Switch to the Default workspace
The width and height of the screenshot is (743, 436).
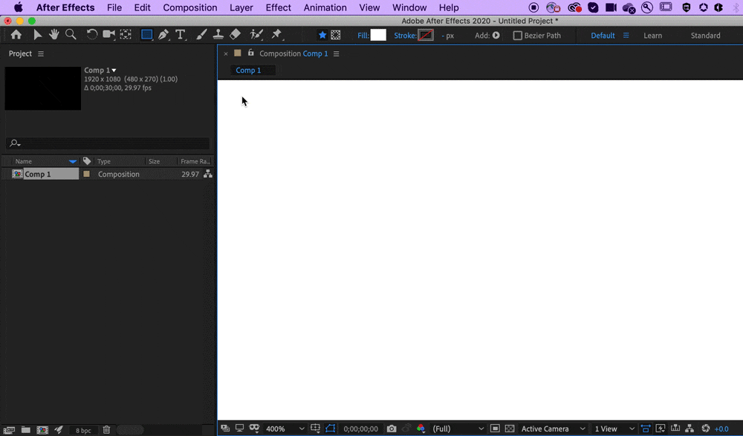pyautogui.click(x=603, y=36)
